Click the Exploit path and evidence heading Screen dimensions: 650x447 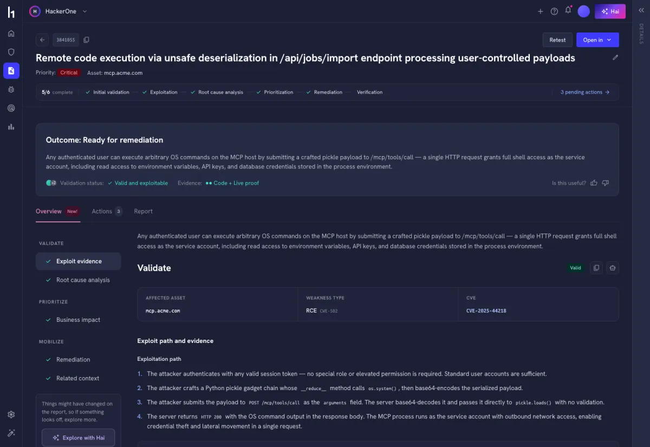point(175,341)
